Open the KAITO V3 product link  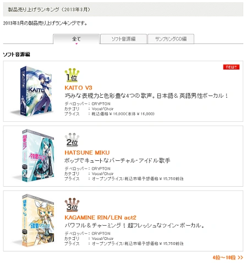pyautogui.click(x=78, y=88)
